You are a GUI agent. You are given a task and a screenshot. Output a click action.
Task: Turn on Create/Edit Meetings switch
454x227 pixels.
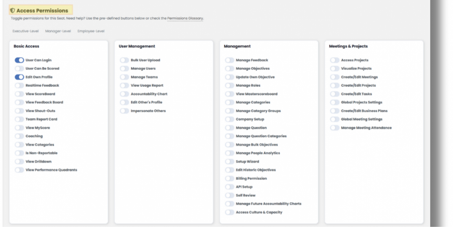point(335,77)
